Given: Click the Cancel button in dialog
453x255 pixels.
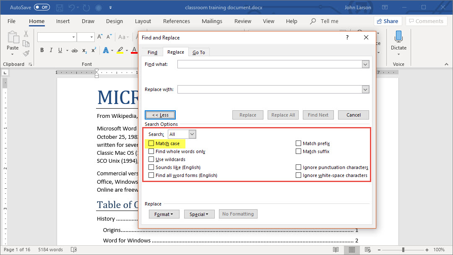Looking at the screenshot, I should coord(353,115).
